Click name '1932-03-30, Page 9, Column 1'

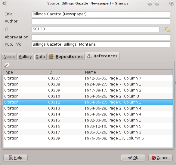pos(113,120)
